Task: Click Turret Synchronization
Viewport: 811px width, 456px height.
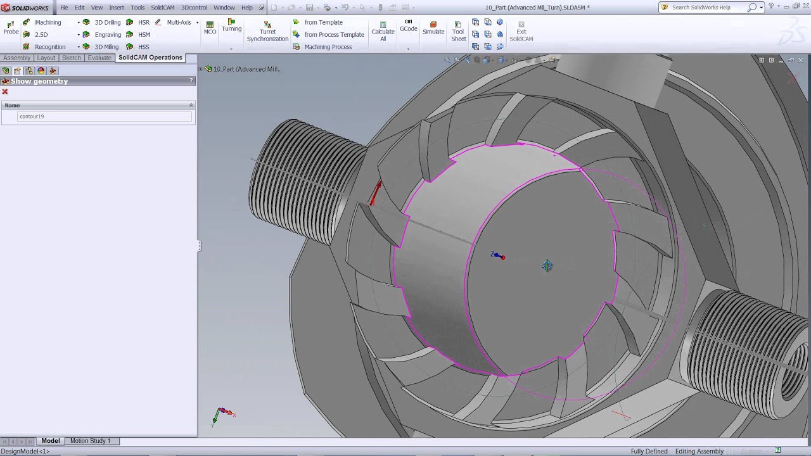Action: tap(267, 31)
